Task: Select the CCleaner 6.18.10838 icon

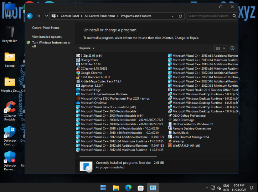Action: pos(78,69)
